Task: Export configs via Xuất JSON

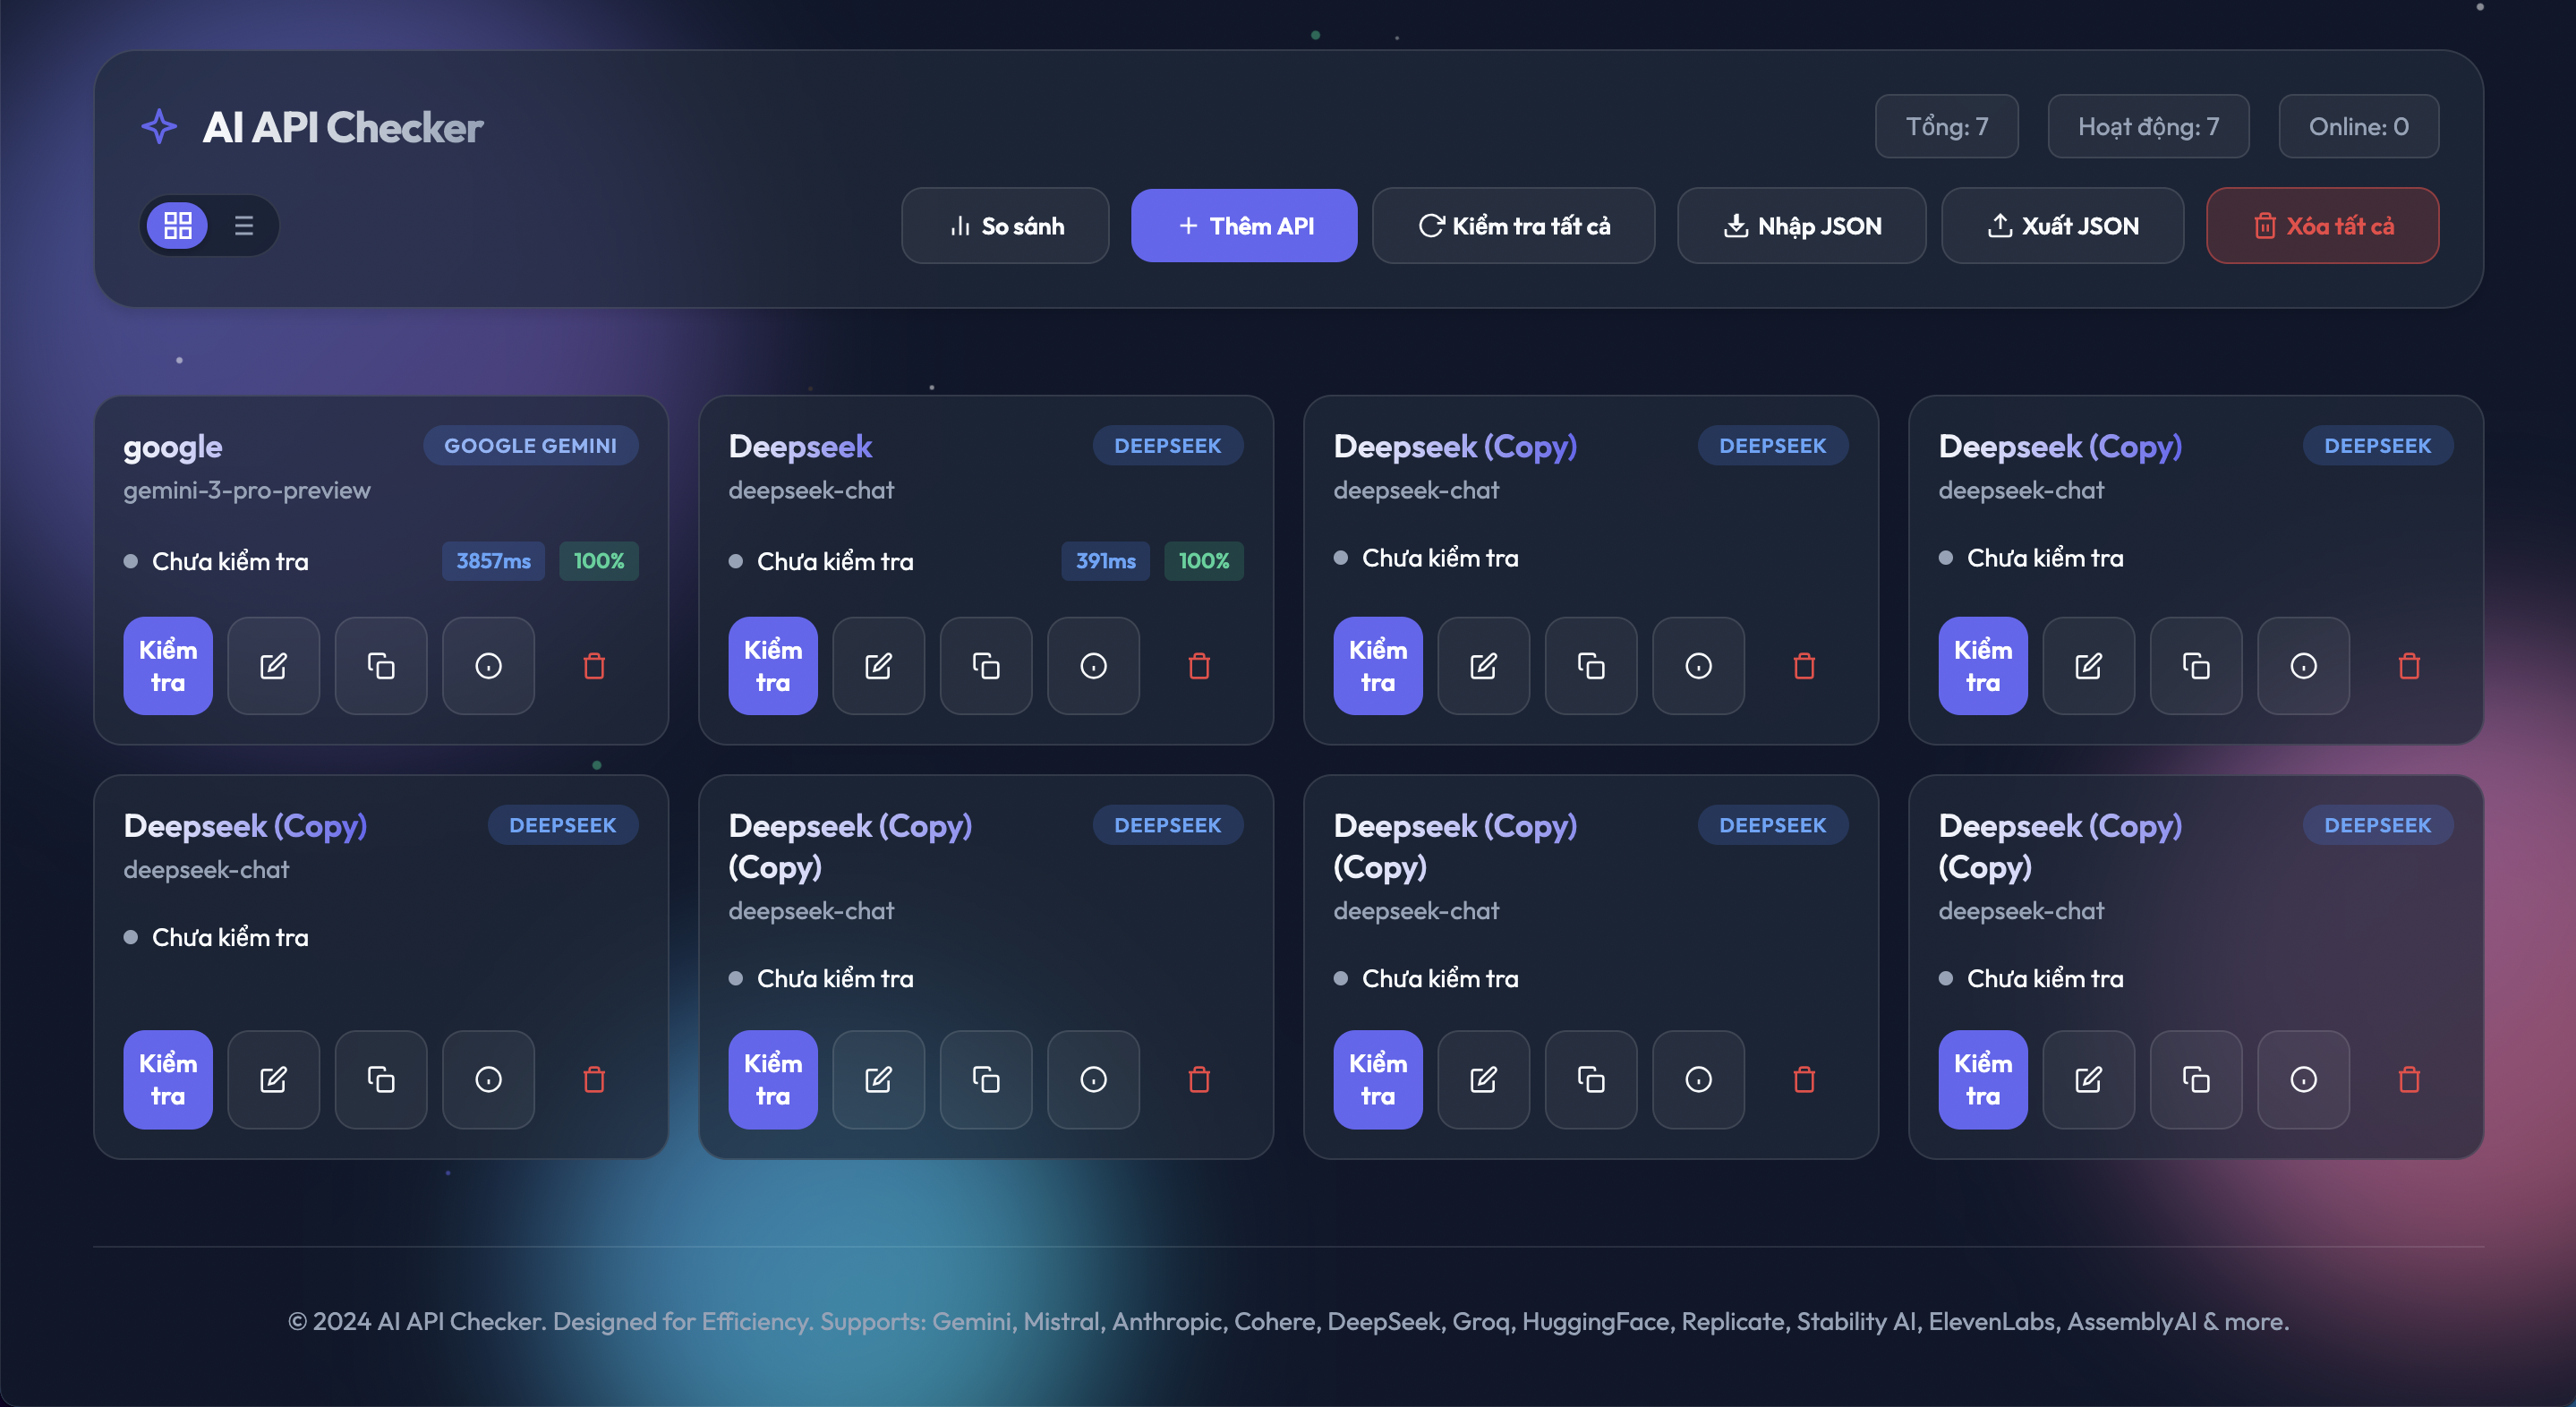Action: (2062, 226)
